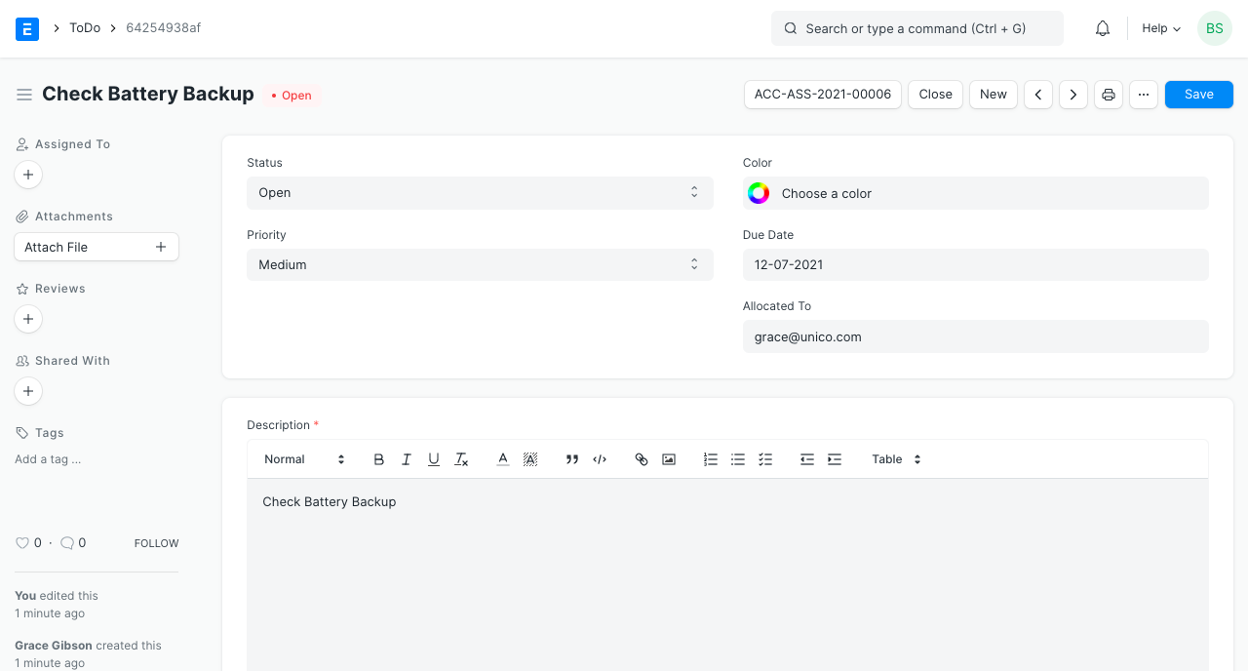Screen dimensions: 1248x671
Task: Open the three-dot more options menu
Action: pos(1144,95)
